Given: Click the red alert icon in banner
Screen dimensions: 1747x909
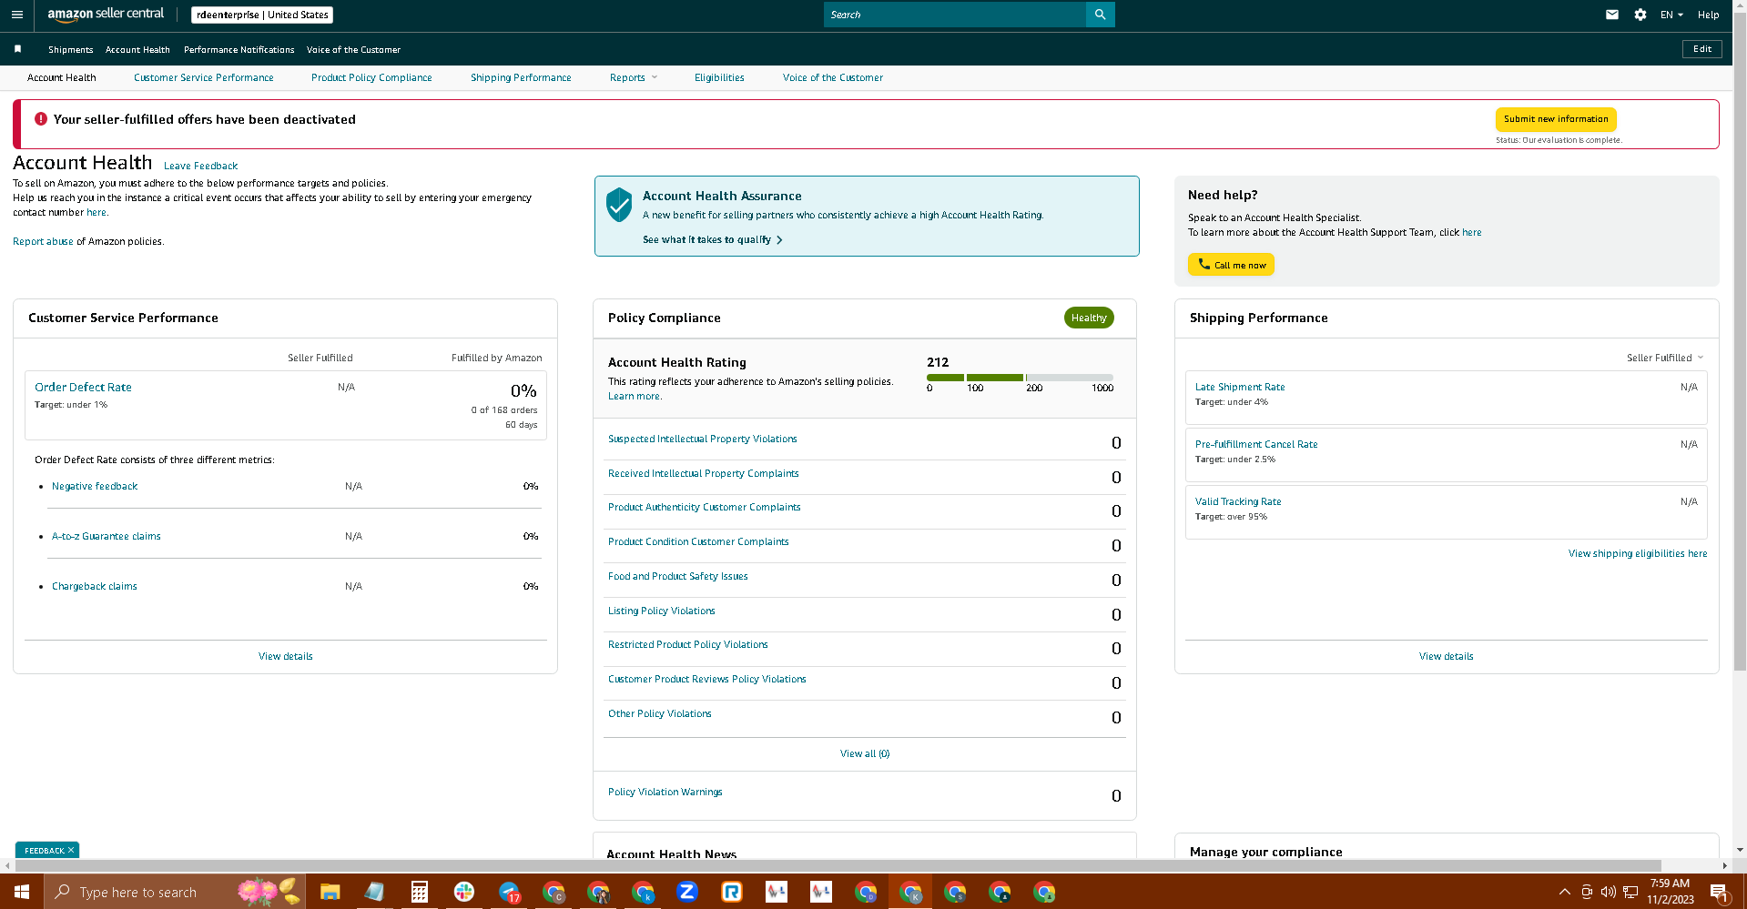Looking at the screenshot, I should (41, 119).
